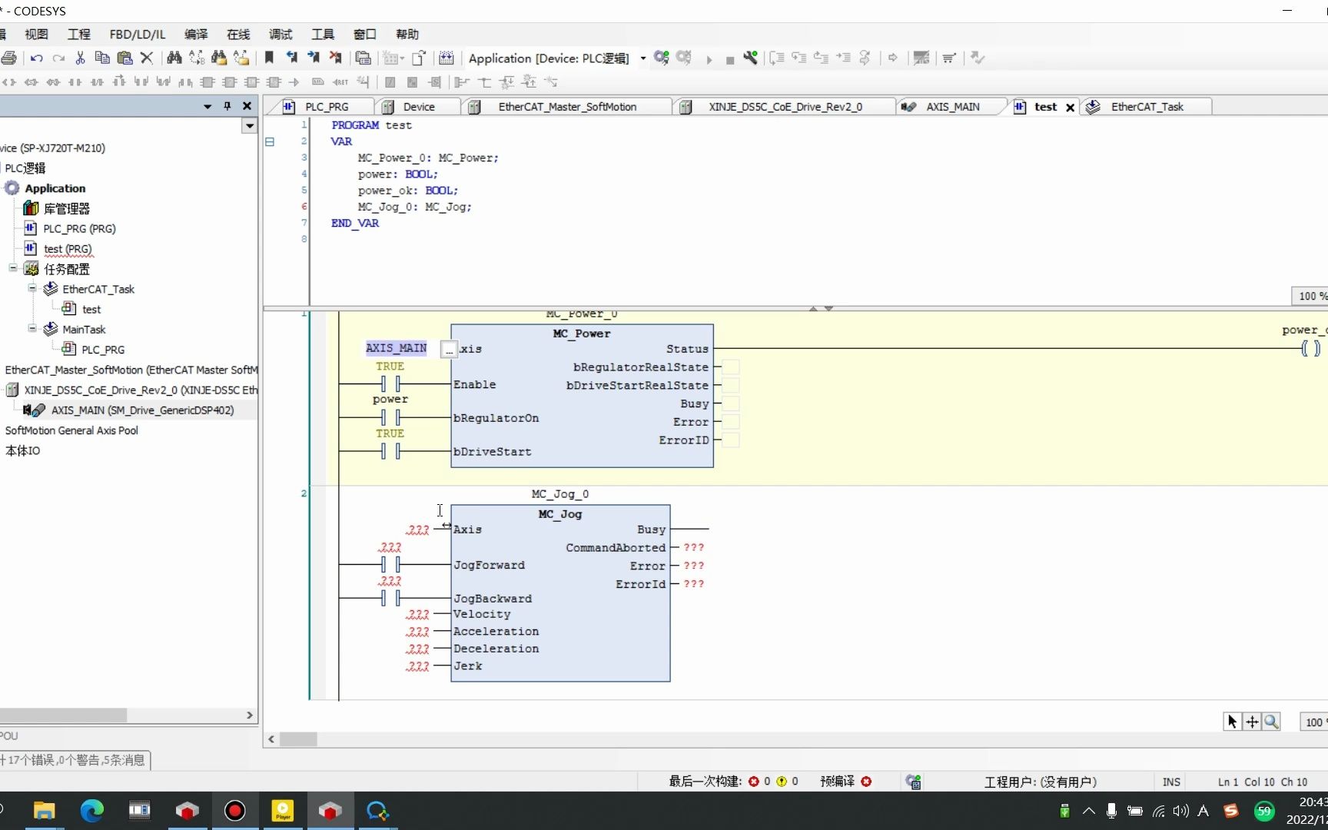Screen dimensions: 1328x830
Task: Toggle the auto-hide pin on the devices panel
Action: click(x=226, y=106)
